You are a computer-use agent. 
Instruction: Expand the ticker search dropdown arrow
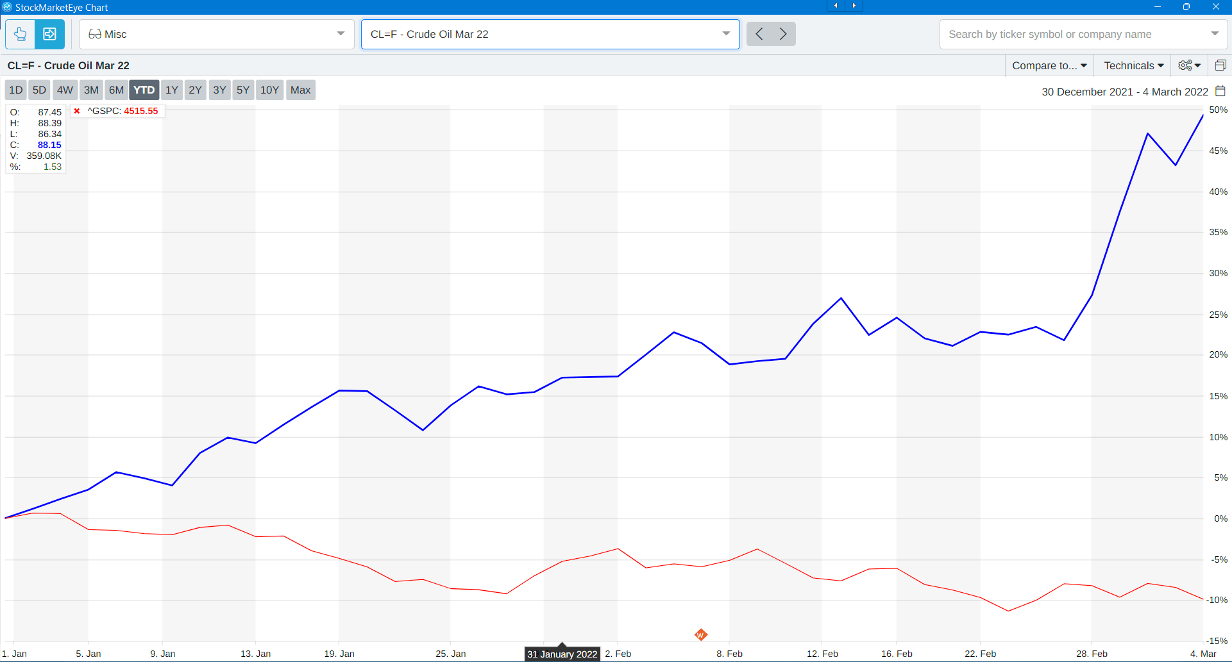1215,34
